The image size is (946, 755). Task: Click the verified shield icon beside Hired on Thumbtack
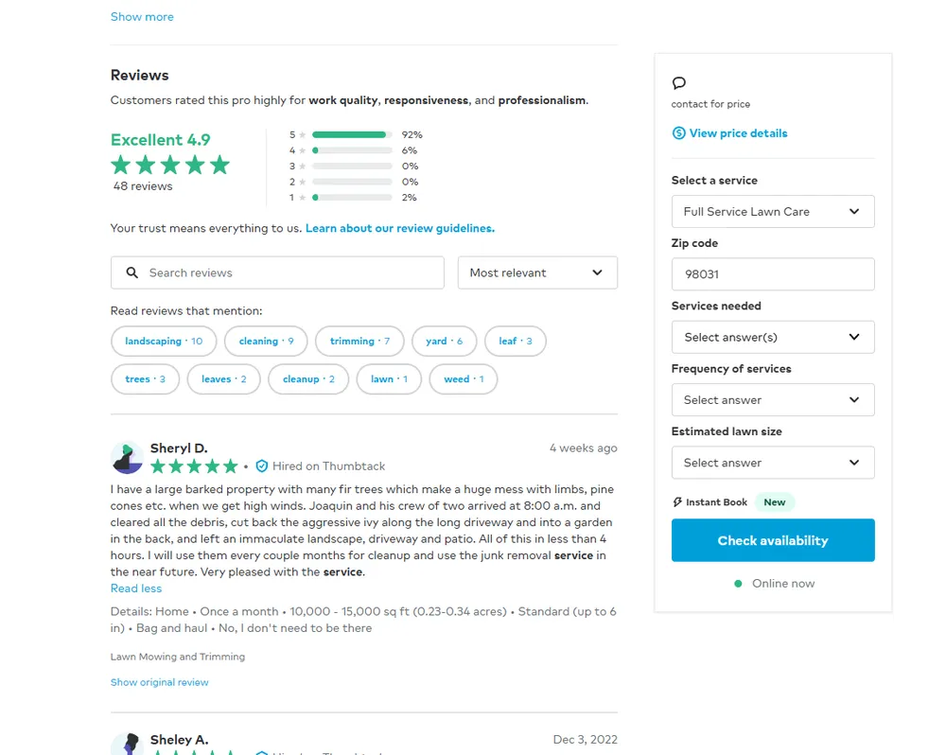click(x=262, y=466)
